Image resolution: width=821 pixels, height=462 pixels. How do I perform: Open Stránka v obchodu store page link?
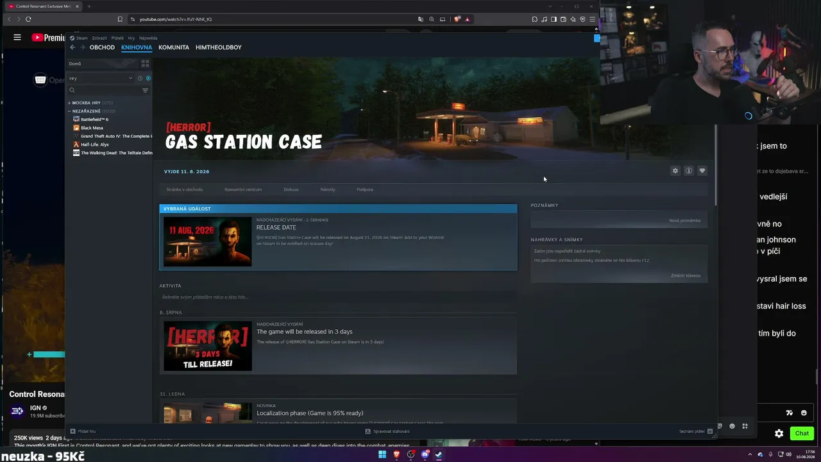click(x=184, y=189)
